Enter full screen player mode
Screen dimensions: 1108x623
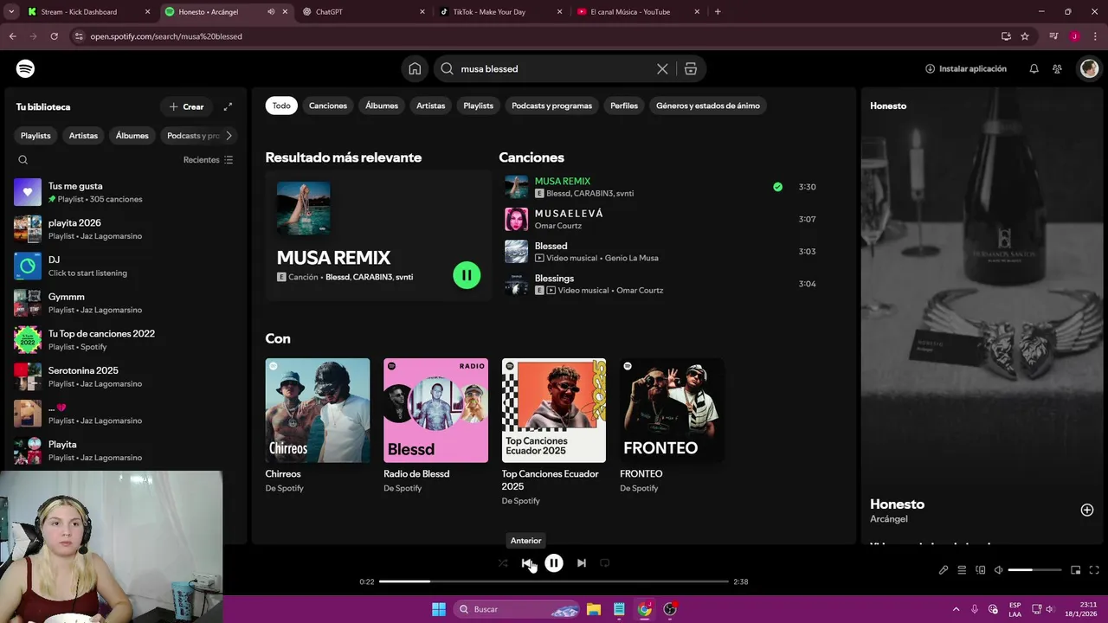coord(1094,570)
